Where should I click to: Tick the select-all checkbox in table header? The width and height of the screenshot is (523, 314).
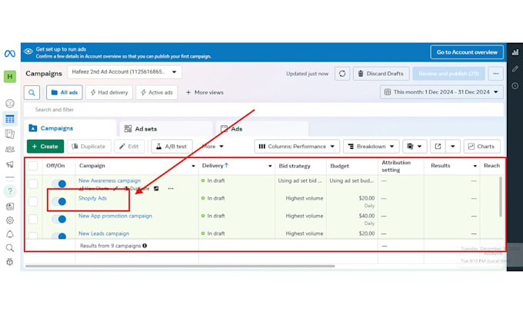tap(33, 166)
